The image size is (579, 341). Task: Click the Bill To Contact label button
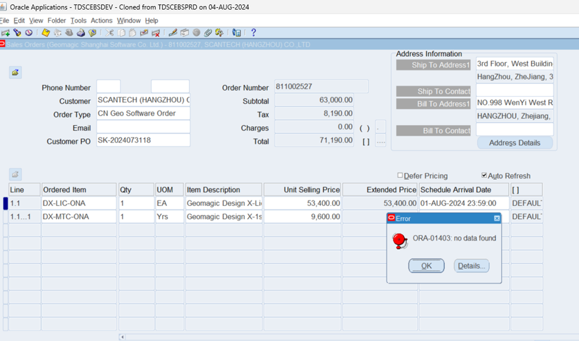coord(433,130)
